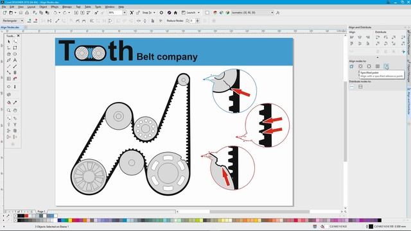Toggle first Distribute nodes to option
411x231 pixels.
point(352,87)
